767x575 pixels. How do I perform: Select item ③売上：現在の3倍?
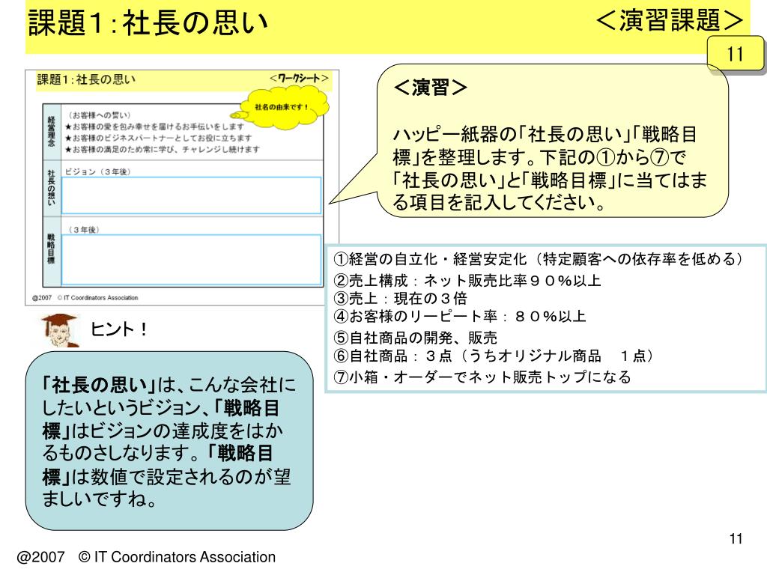400,298
